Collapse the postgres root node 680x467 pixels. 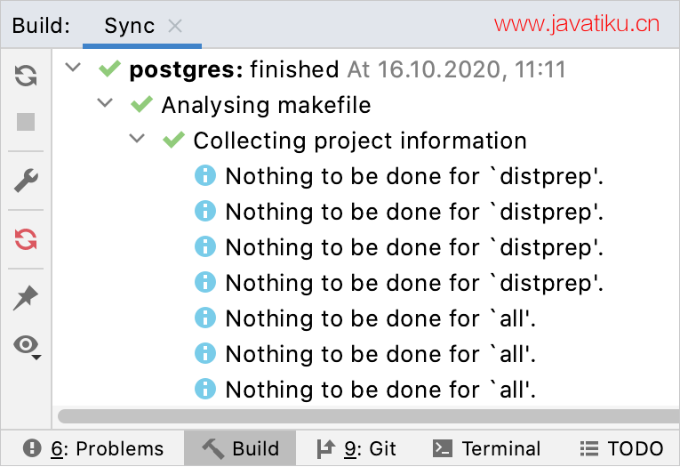[x=73, y=68]
